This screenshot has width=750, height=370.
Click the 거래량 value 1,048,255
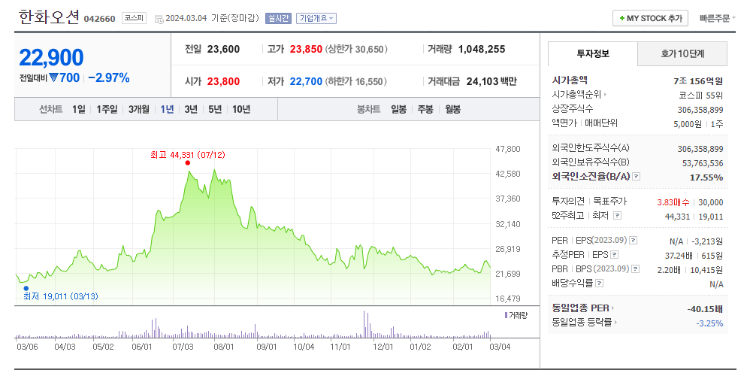[481, 50]
